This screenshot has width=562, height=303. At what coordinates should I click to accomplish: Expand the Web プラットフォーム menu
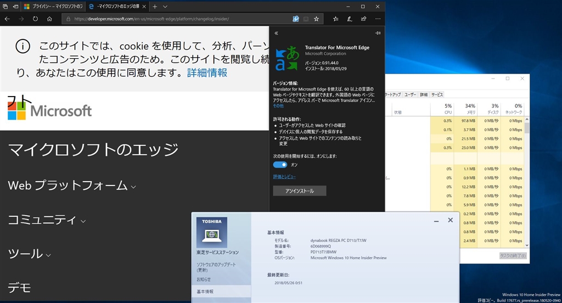tap(72, 186)
